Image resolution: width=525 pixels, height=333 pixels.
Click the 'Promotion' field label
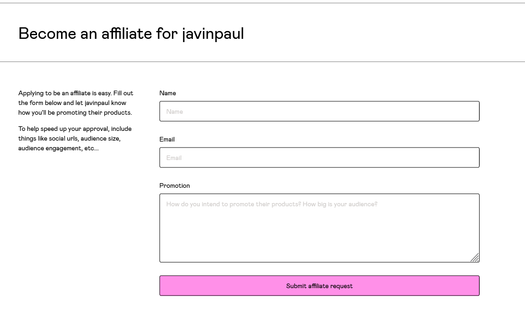(x=174, y=185)
